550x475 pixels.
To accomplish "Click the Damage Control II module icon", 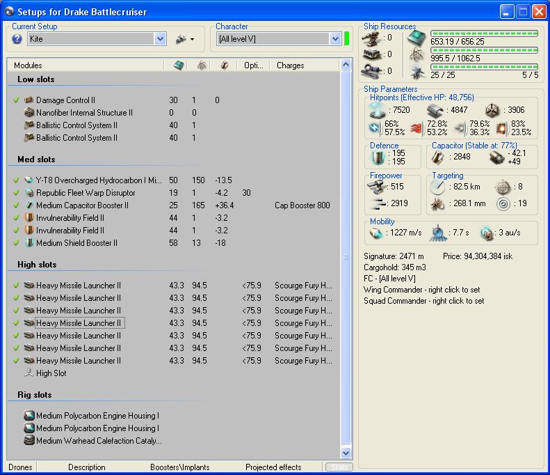I will (x=29, y=100).
